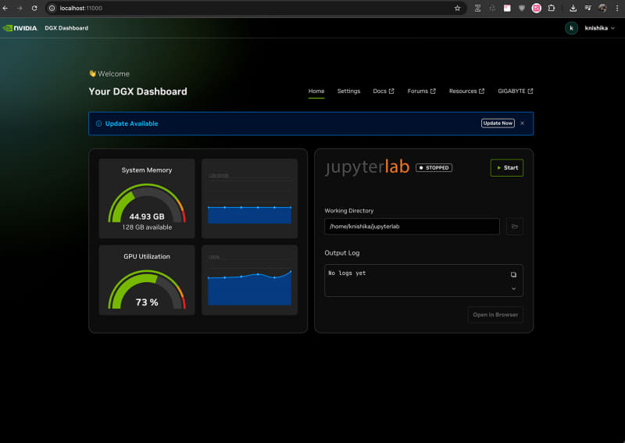Viewport: 625px width, 443px height.
Task: Copy the Output Log contents
Action: point(513,274)
